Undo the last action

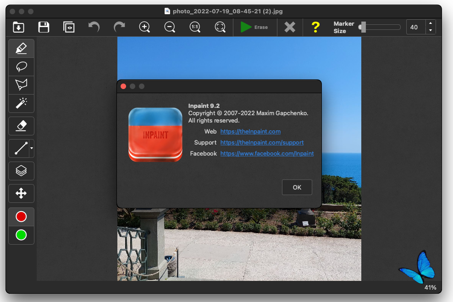(94, 27)
